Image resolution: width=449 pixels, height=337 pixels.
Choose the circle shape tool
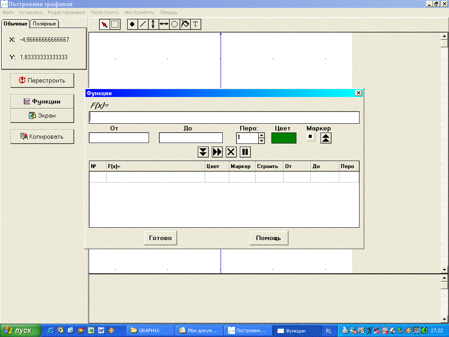coord(174,25)
